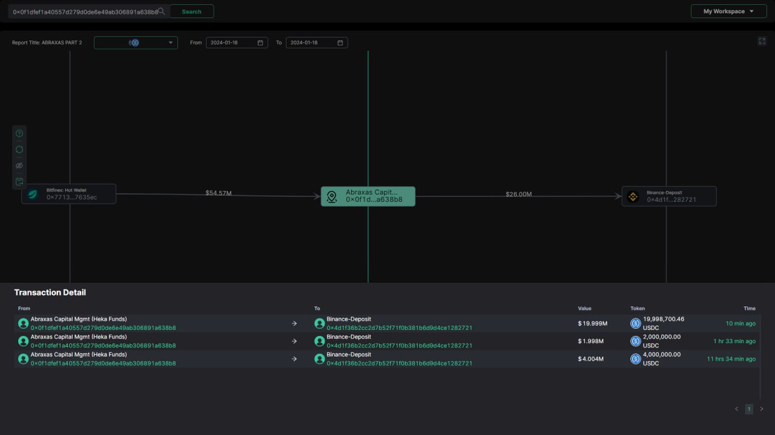Click the '10 min ago' timestamp
This screenshot has height=435, width=775.
[x=740, y=324]
